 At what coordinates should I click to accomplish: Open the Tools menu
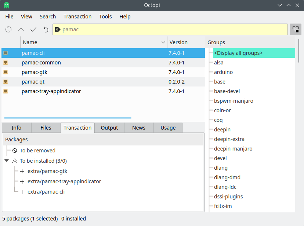click(x=105, y=17)
